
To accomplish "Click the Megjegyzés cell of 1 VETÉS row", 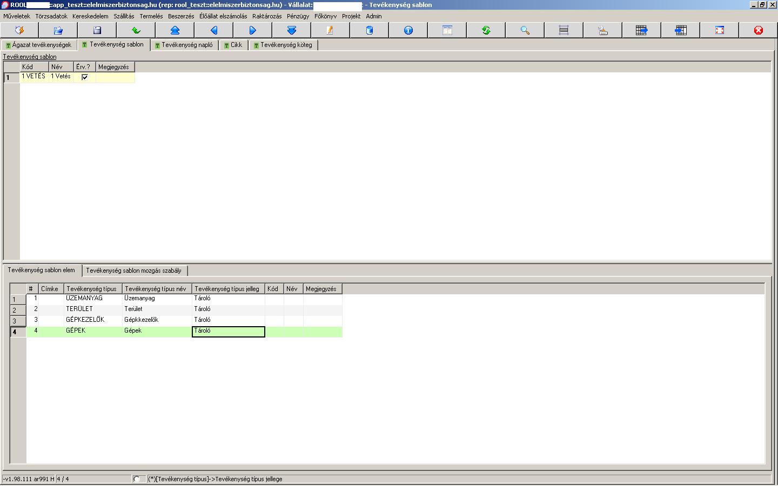I will [115, 77].
